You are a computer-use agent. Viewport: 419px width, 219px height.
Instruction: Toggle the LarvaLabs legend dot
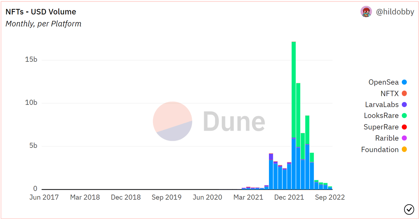click(404, 105)
